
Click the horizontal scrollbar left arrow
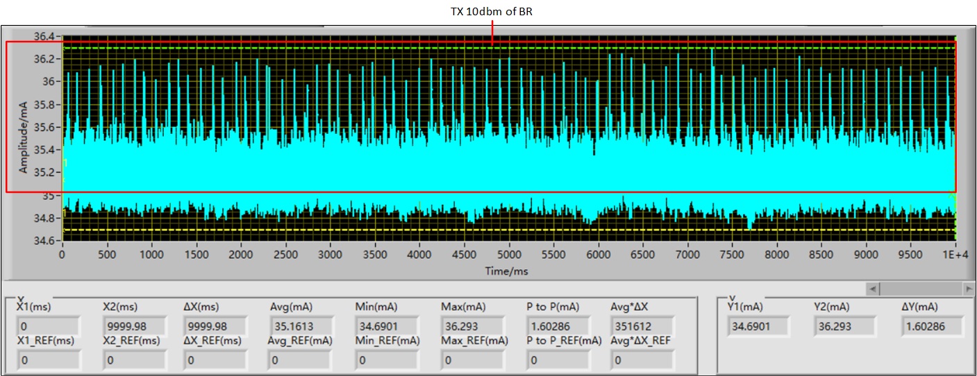coord(874,288)
